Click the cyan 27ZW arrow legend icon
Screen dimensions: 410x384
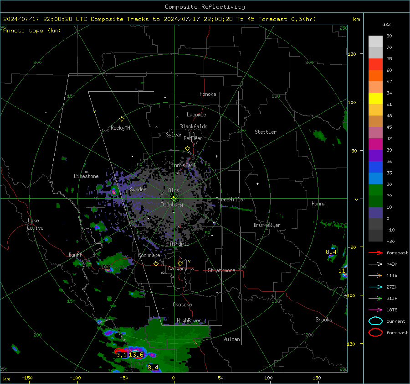point(375,287)
